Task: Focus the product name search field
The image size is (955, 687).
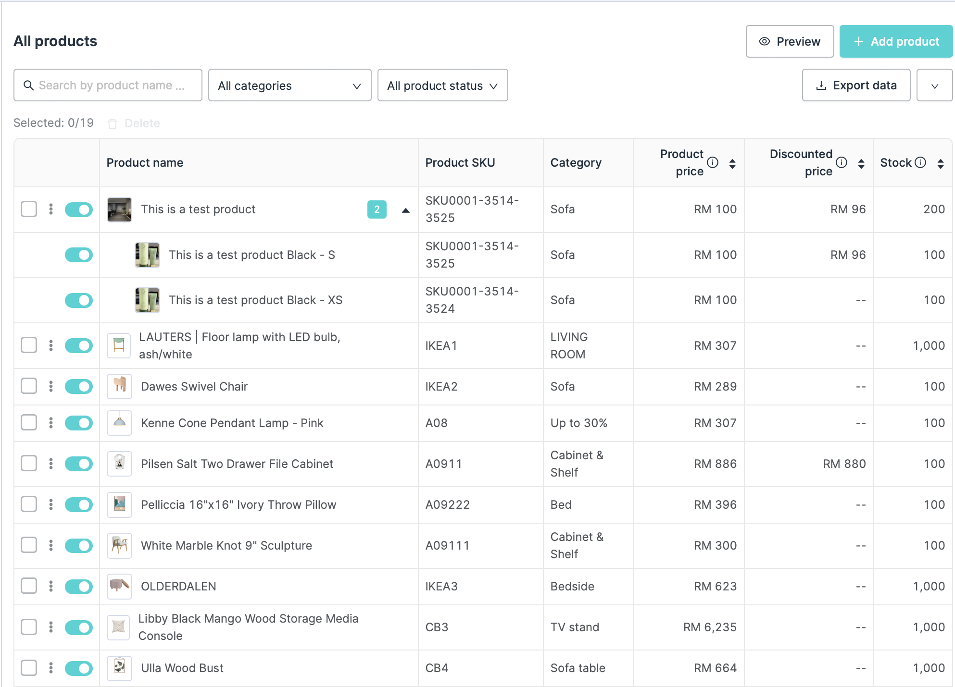Action: click(108, 86)
